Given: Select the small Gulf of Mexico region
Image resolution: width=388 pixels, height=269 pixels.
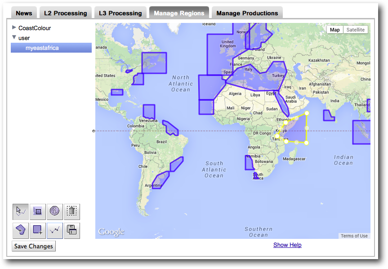Looking at the screenshot, I should click(x=117, y=92).
